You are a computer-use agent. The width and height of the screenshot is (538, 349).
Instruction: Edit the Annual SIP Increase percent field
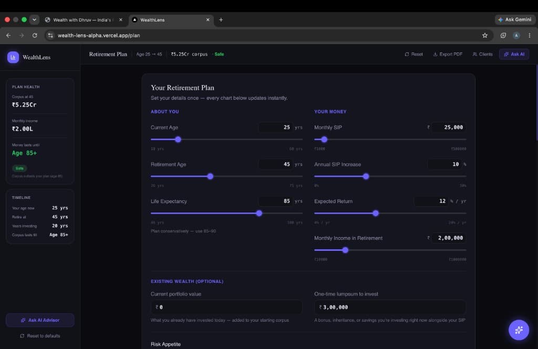click(x=444, y=164)
